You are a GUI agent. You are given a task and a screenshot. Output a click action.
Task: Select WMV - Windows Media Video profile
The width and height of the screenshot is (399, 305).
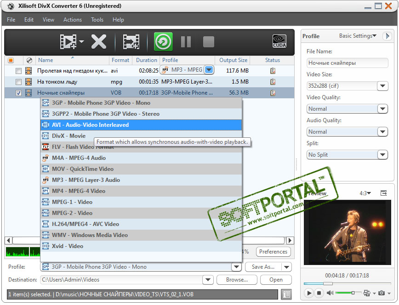(x=141, y=235)
